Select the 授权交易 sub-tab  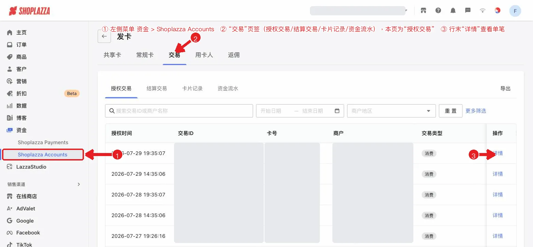121,89
